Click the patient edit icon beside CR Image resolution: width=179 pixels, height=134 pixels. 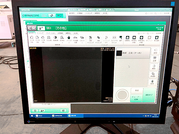click(41, 28)
